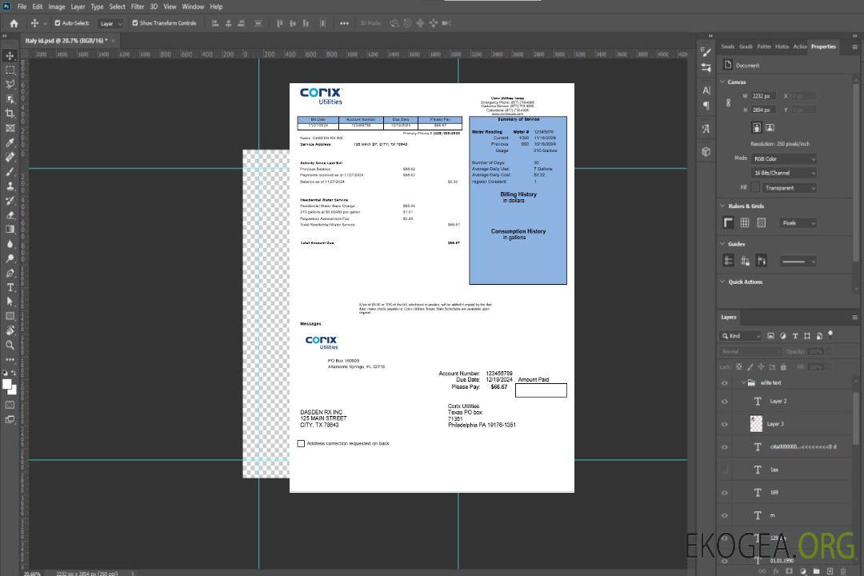Close the 'Italy id.psd' document tab
Viewport: 864px width, 576px height.
click(x=113, y=40)
